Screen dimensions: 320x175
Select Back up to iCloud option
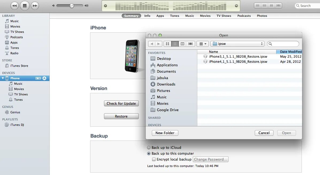pos(149,147)
